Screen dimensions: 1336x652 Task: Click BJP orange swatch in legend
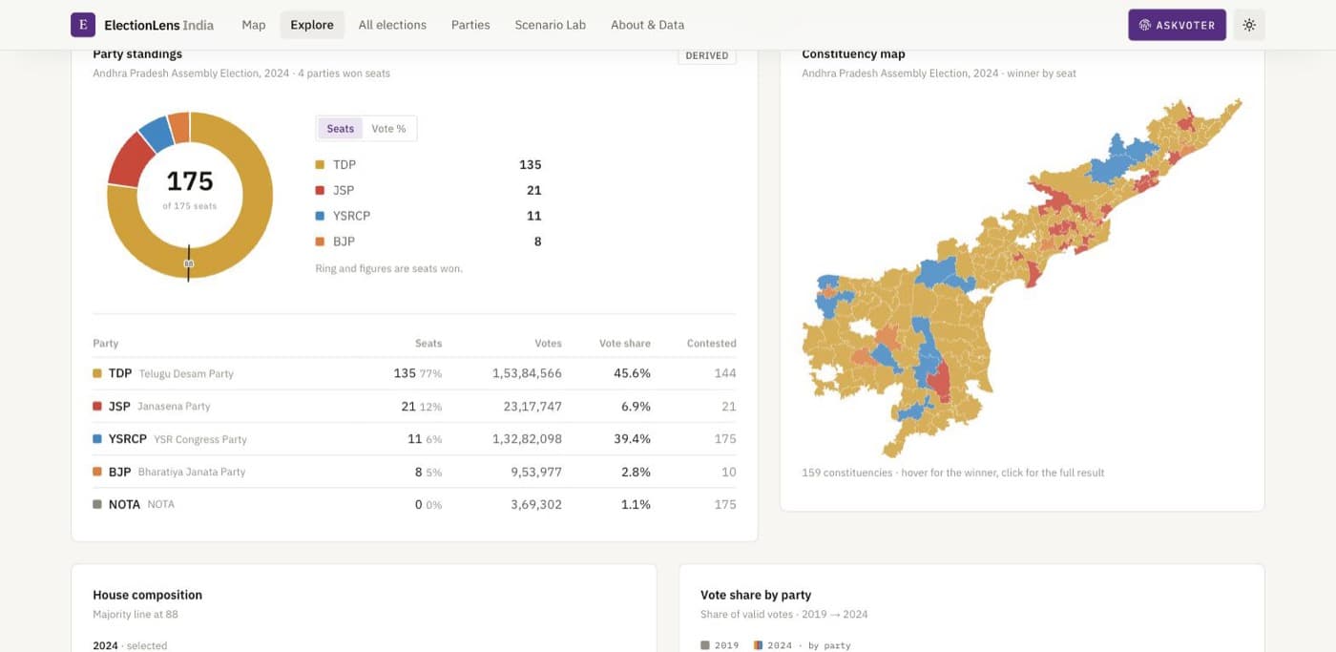pyautogui.click(x=320, y=242)
